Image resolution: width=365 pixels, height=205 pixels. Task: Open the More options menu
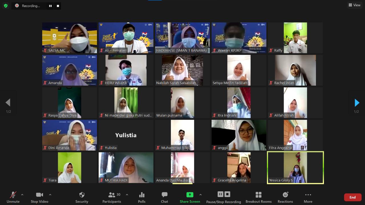click(x=308, y=197)
